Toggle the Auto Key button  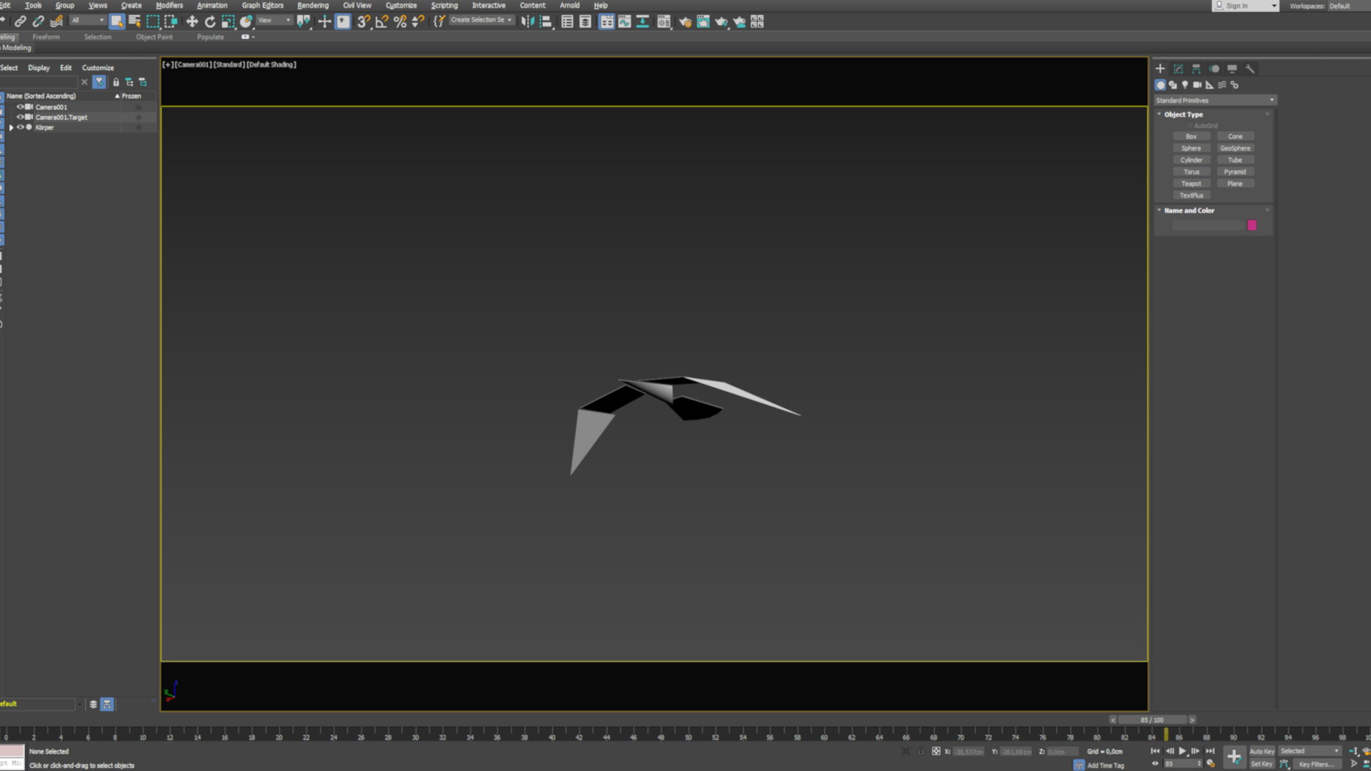point(1262,751)
